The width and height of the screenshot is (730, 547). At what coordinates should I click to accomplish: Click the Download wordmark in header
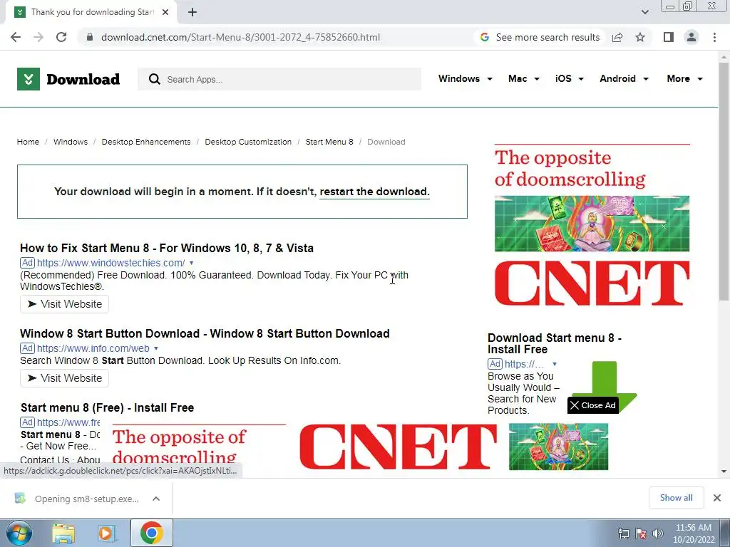83,79
